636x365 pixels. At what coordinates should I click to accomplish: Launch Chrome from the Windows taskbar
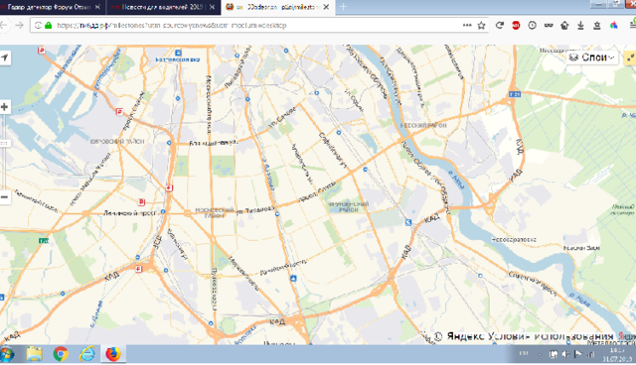[61, 354]
